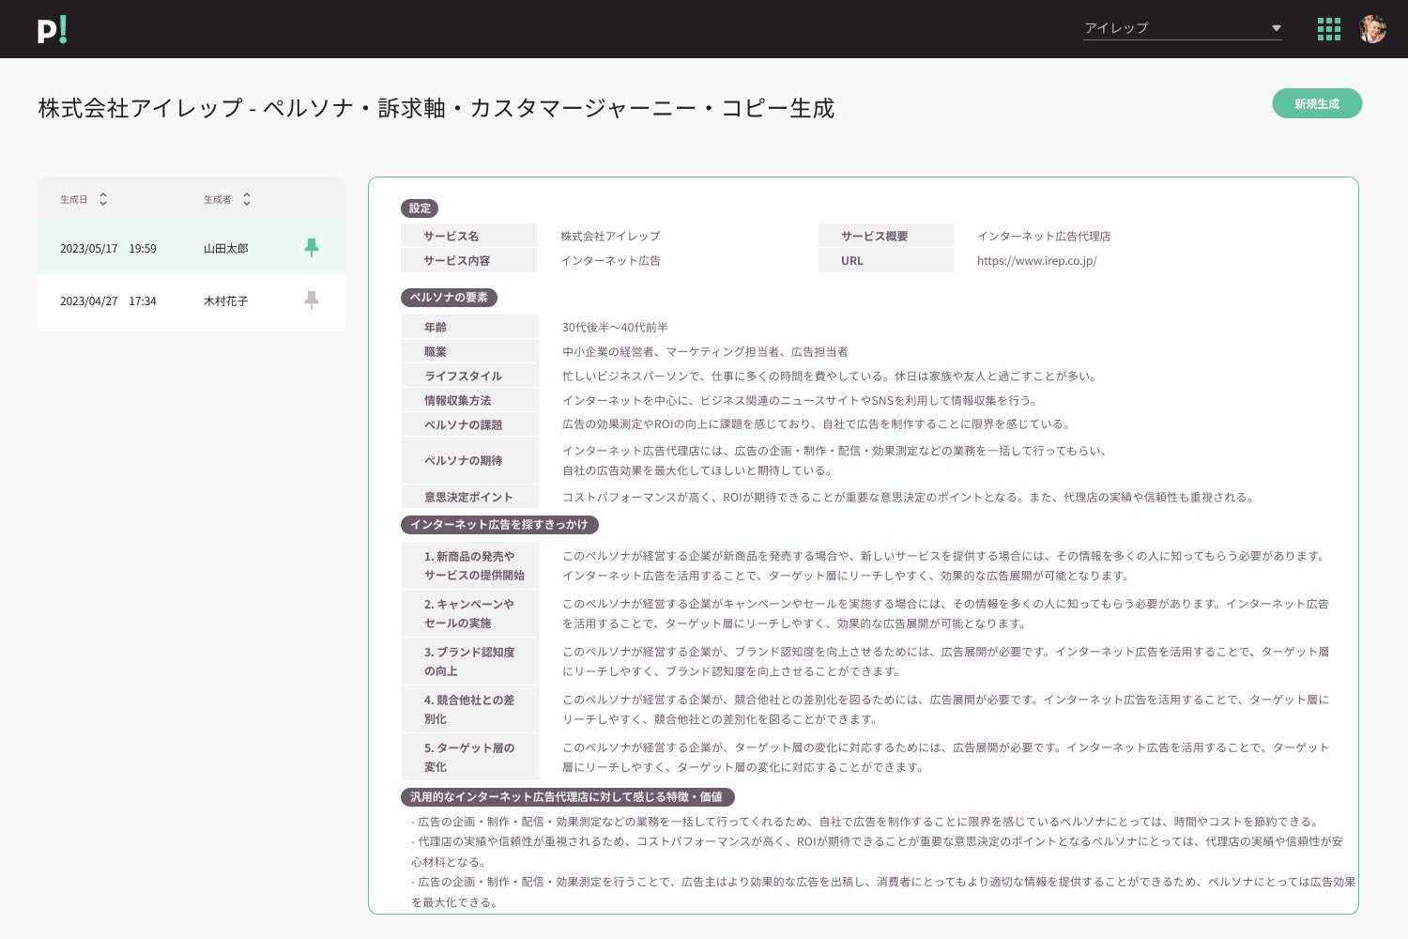Click the https://www.irep.co.jp/ URL
This screenshot has width=1408, height=939.
(1036, 261)
